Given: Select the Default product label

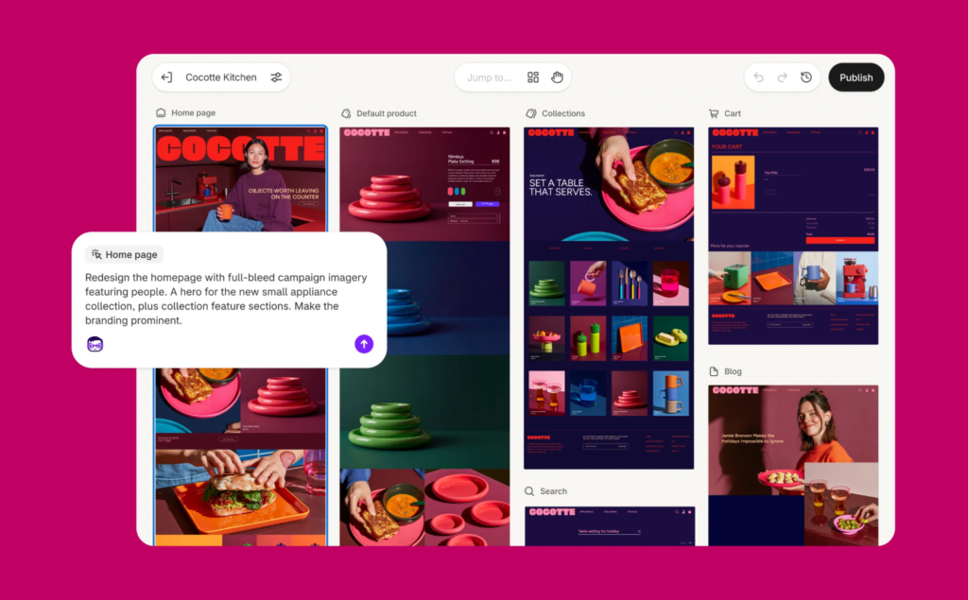Looking at the screenshot, I should click(387, 113).
